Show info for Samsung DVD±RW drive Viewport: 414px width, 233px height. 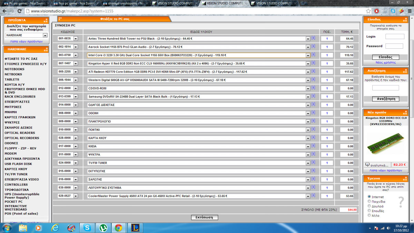[x=313, y=96]
